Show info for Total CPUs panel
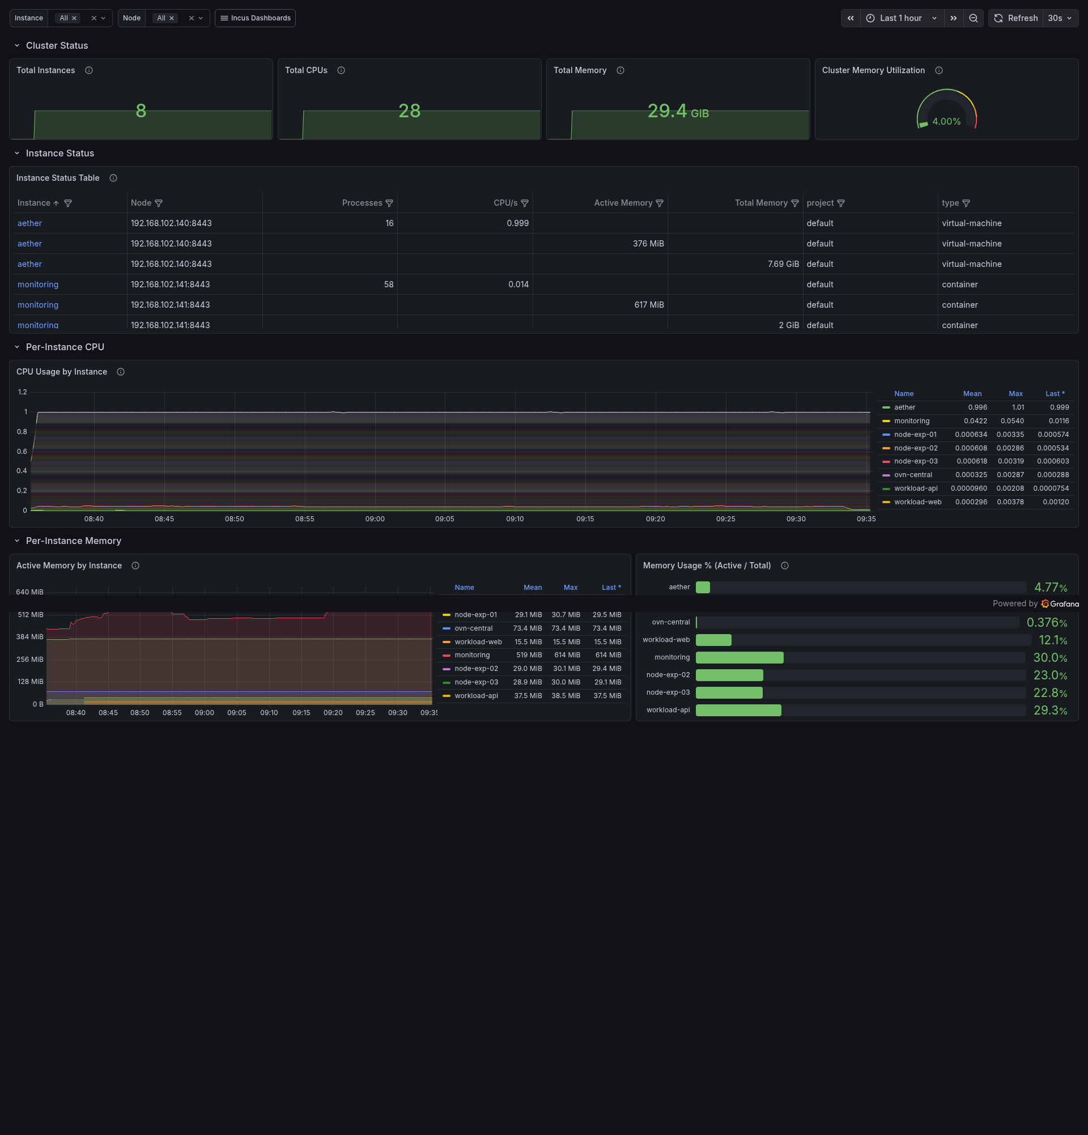Image resolution: width=1088 pixels, height=1135 pixels. (x=341, y=71)
